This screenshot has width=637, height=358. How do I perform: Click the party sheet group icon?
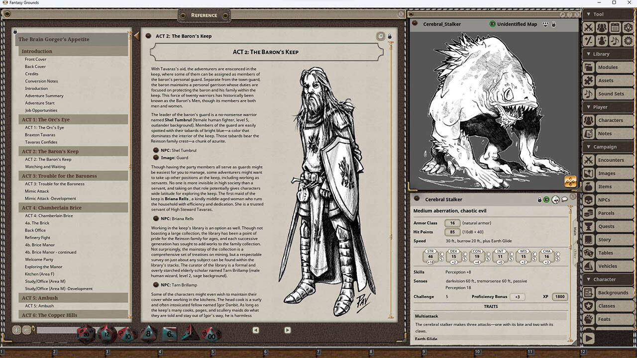pyautogui.click(x=601, y=27)
